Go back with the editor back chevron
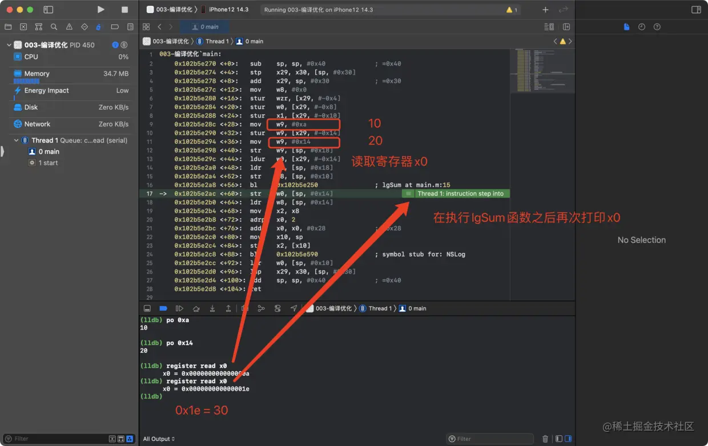Viewport: 708px width, 446px height. pyautogui.click(x=159, y=27)
